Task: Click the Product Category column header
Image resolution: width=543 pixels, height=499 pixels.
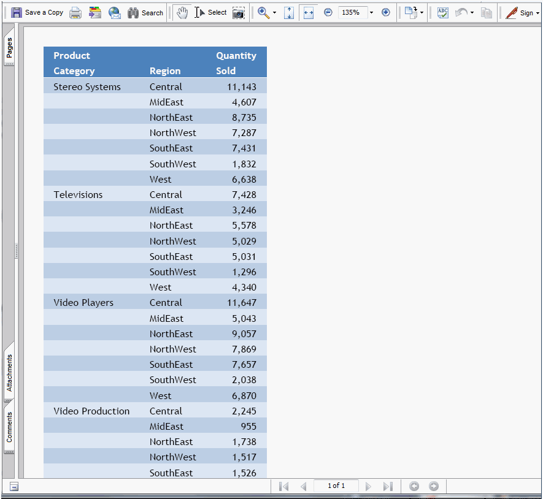Action: [74, 63]
